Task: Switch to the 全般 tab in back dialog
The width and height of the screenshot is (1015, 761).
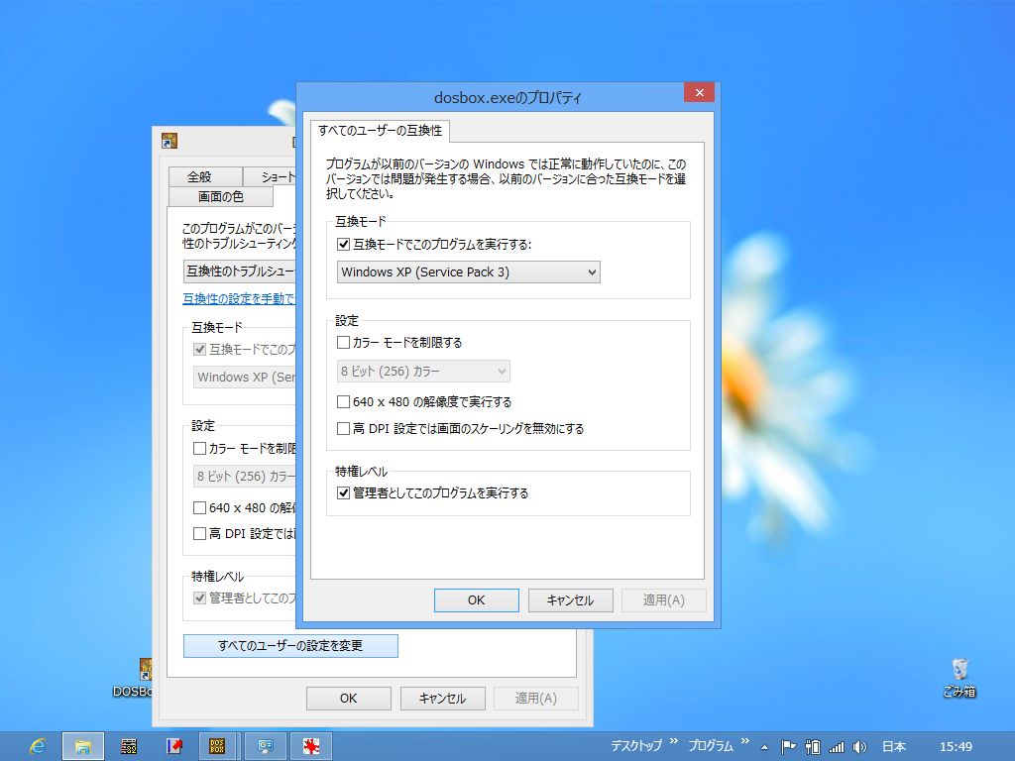Action: pyautogui.click(x=199, y=176)
